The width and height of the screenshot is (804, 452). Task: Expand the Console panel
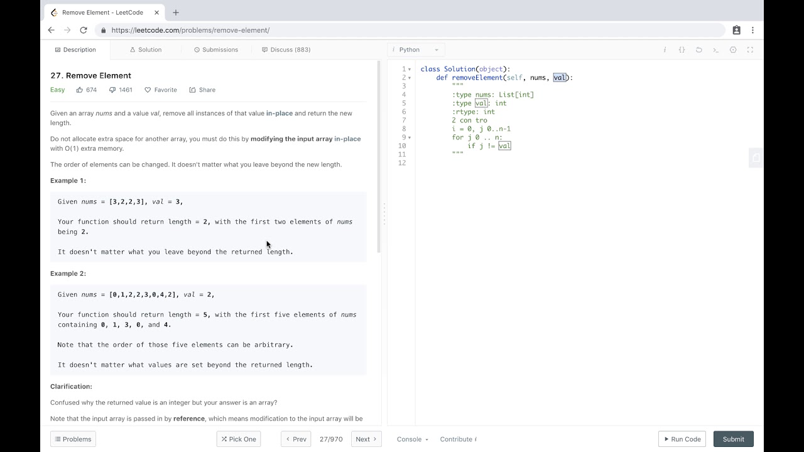click(413, 439)
